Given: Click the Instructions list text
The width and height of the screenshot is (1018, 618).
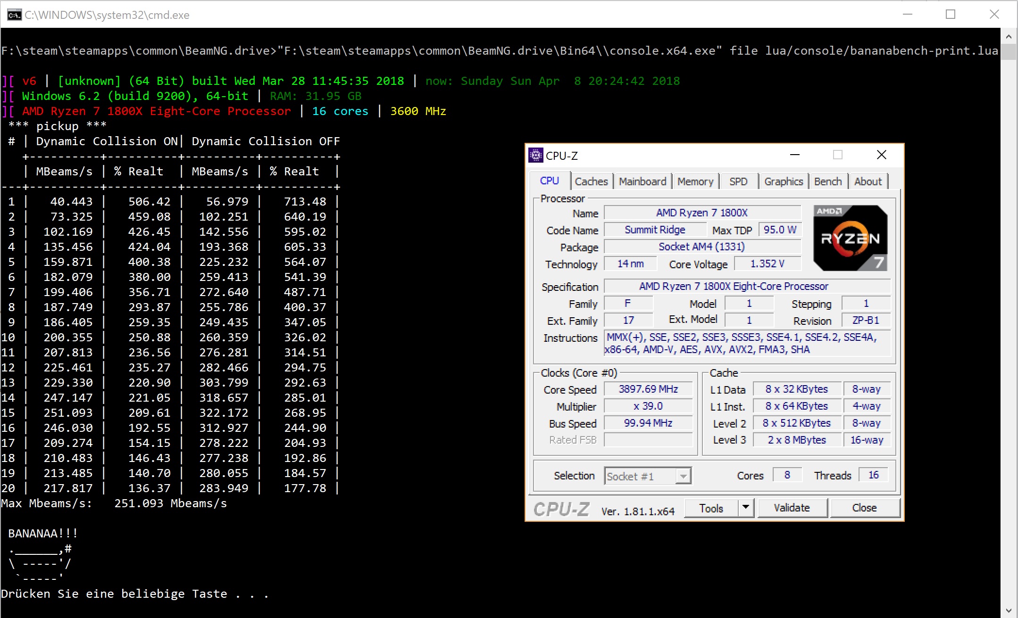Looking at the screenshot, I should coord(747,343).
